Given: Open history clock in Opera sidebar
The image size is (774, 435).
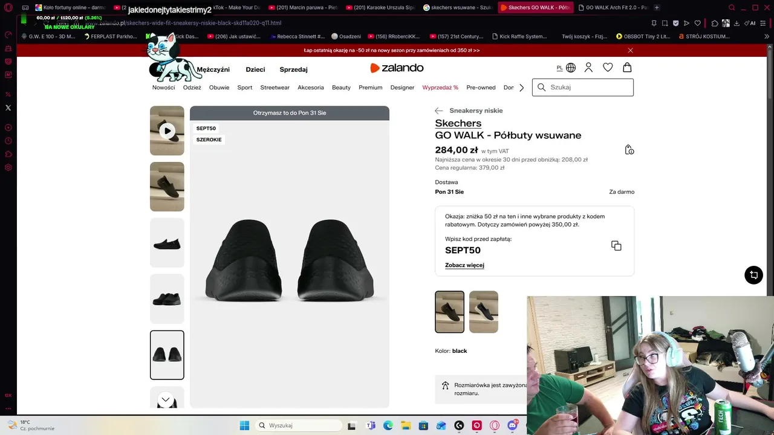Looking at the screenshot, I should click(8, 141).
